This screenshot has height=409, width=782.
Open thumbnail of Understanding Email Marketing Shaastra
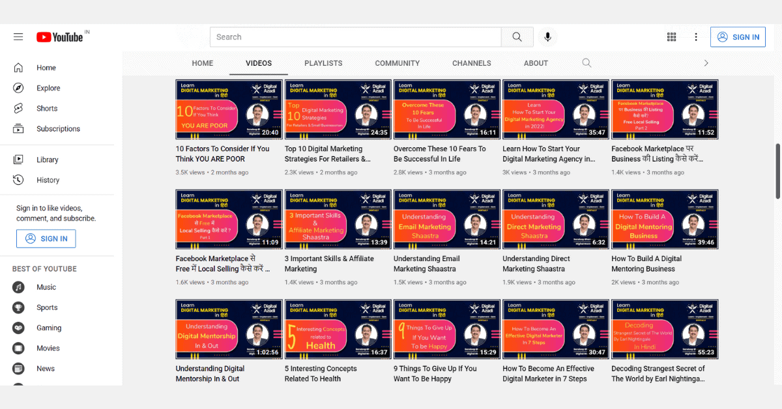pyautogui.click(x=446, y=219)
